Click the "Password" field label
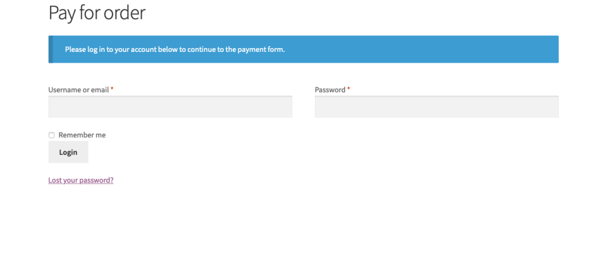The width and height of the screenshot is (600, 262). (x=330, y=90)
